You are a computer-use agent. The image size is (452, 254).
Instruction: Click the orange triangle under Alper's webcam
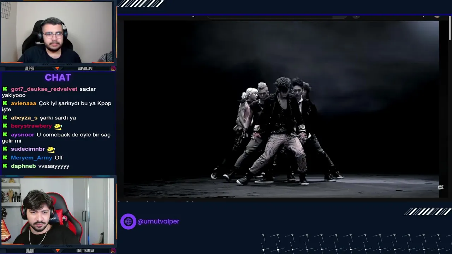tap(57, 68)
